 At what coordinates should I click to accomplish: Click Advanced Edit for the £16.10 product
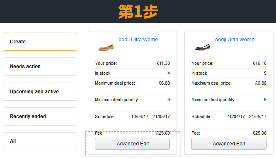[229, 144]
